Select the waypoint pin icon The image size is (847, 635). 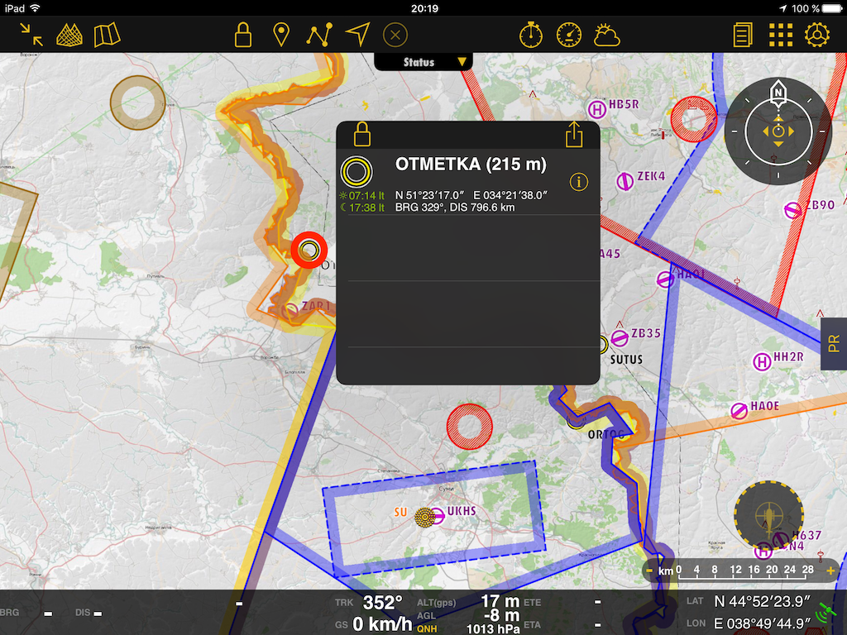(281, 35)
